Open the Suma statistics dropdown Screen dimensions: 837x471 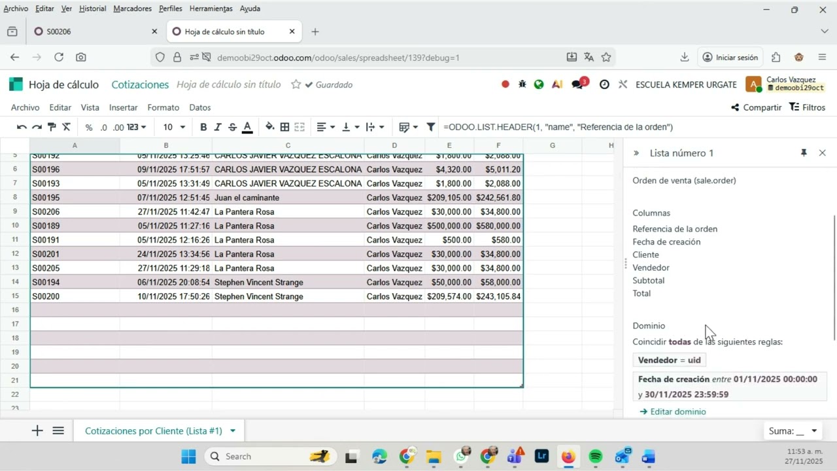[x=793, y=430]
